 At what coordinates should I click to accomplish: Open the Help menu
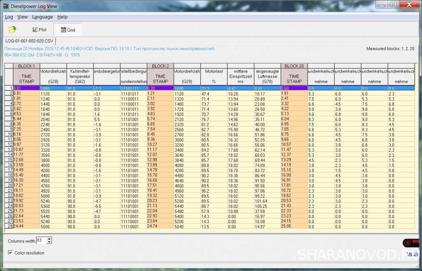pos(63,17)
